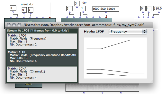Select the Matrix: 1FQ0 entry

(x=42, y=41)
